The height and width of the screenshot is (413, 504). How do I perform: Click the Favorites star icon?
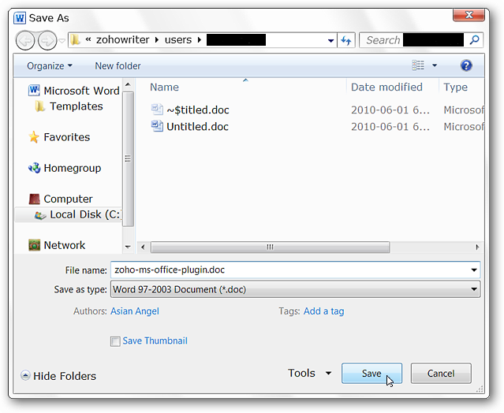tap(34, 137)
